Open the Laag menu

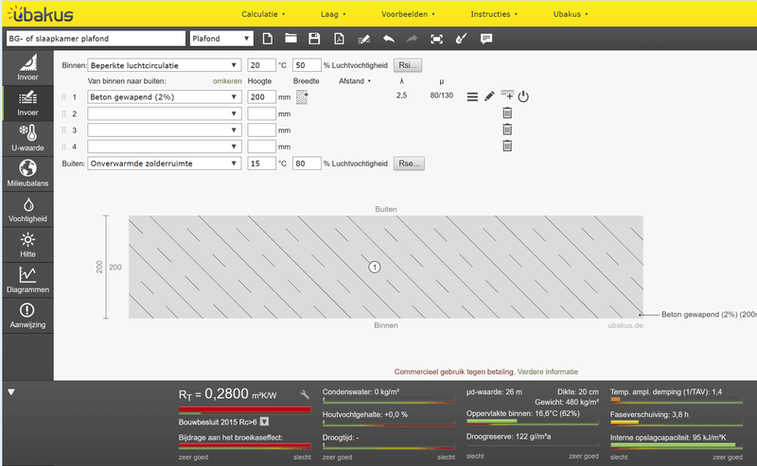pos(333,14)
